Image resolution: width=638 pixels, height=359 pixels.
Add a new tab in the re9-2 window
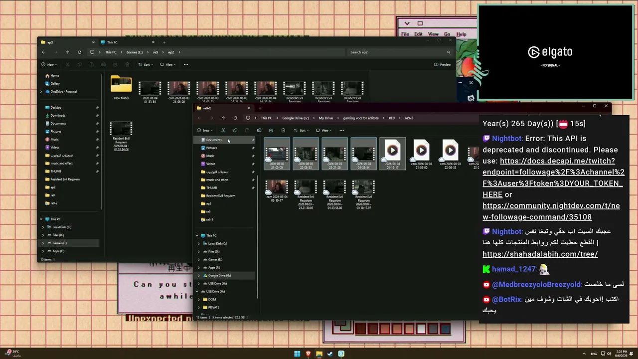(260, 108)
